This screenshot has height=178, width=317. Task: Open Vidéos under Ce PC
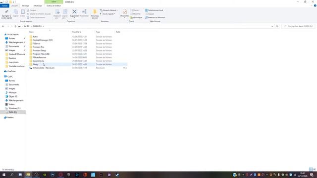pyautogui.click(x=11, y=104)
